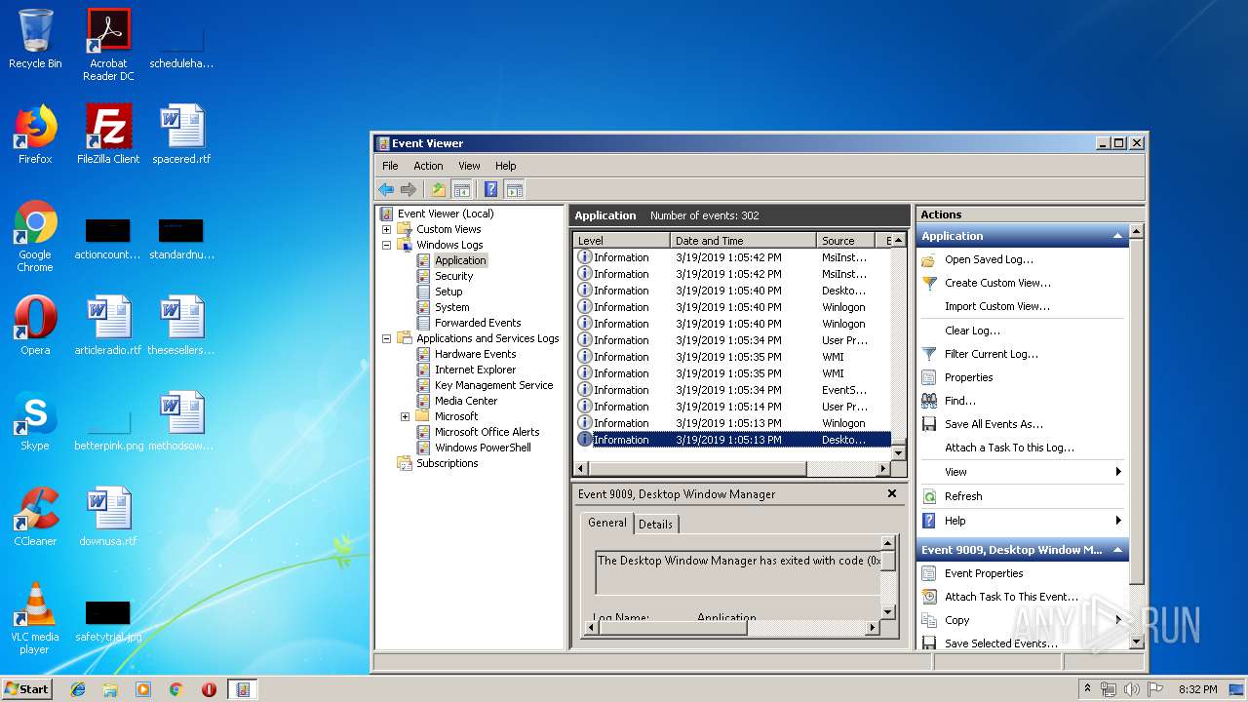Click the volume icon in system tray

coord(1132,689)
